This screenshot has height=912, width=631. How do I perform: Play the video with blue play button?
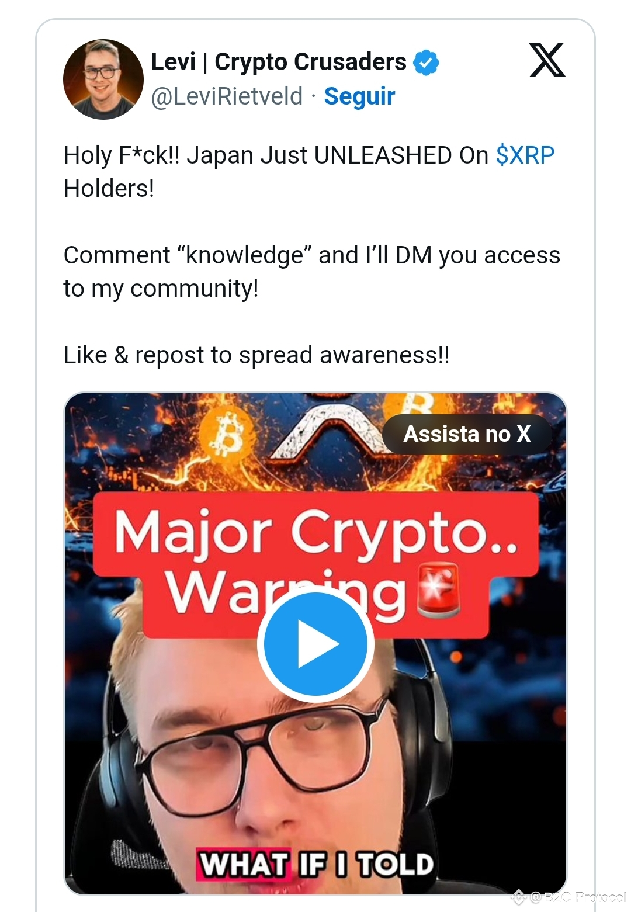tap(315, 644)
